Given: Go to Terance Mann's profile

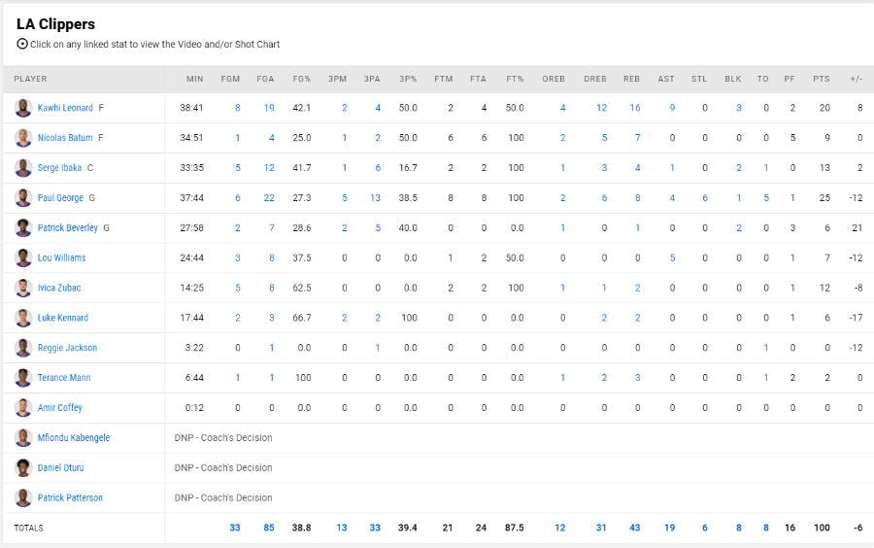Looking at the screenshot, I should [x=64, y=377].
